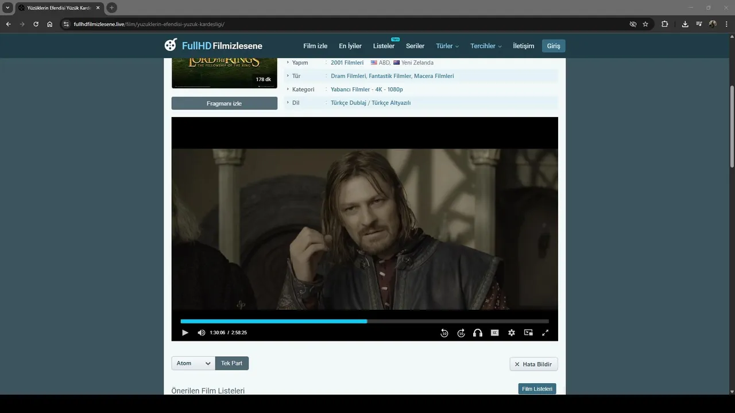Screen dimensions: 735x413
Task: Reload the current page
Action: click(36, 24)
